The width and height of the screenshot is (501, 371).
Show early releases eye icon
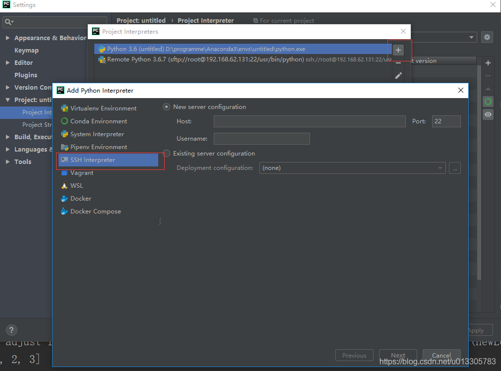click(x=488, y=114)
